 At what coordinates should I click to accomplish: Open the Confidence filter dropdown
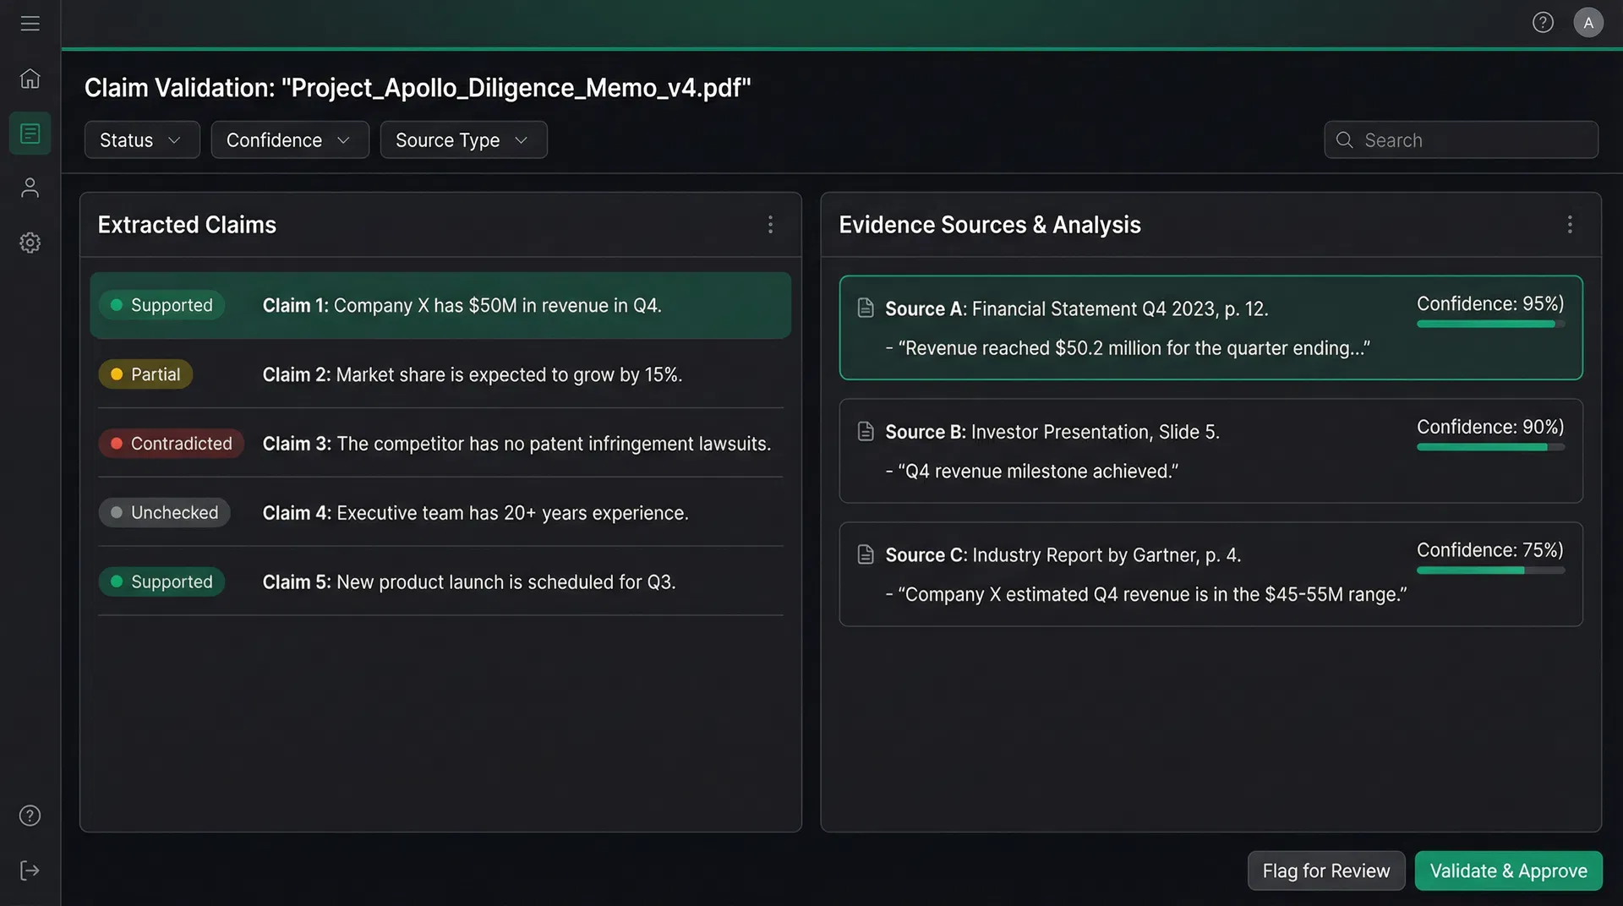coord(289,139)
